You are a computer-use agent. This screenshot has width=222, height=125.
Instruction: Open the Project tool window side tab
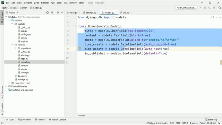[2, 17]
